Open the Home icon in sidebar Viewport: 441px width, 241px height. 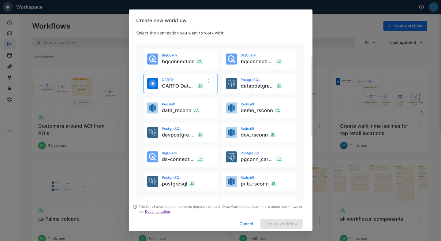tap(9, 22)
